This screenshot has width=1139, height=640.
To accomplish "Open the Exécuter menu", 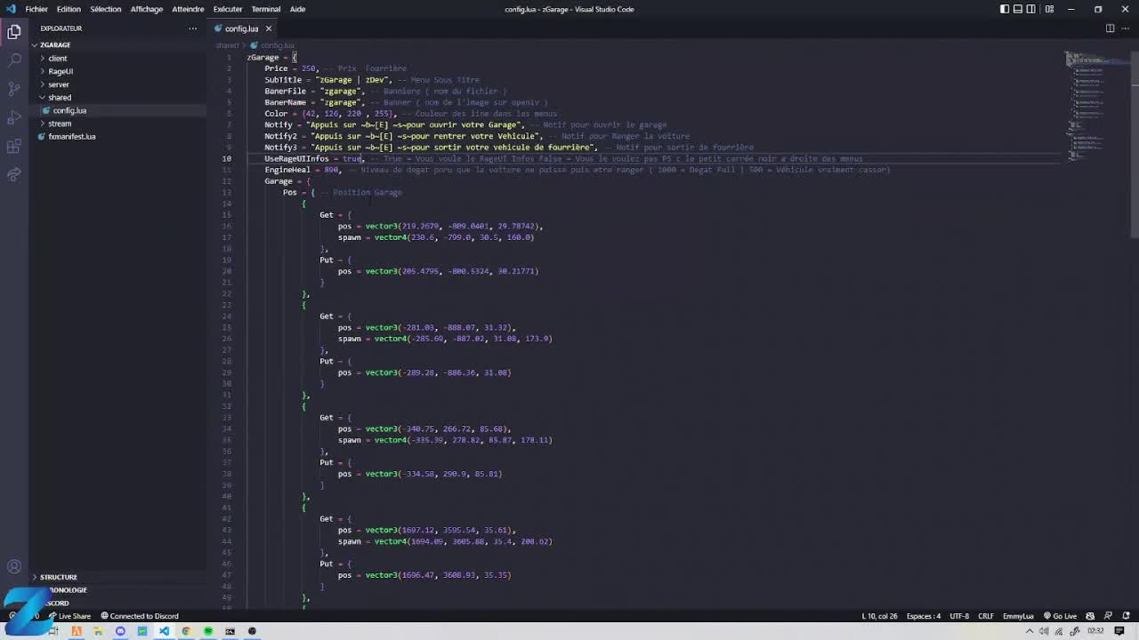I will [x=227, y=9].
